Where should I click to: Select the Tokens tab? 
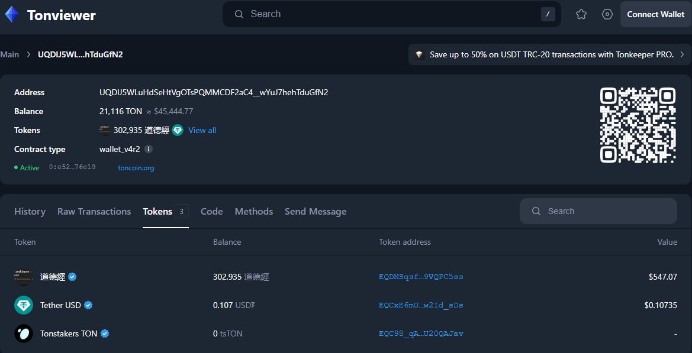point(157,212)
